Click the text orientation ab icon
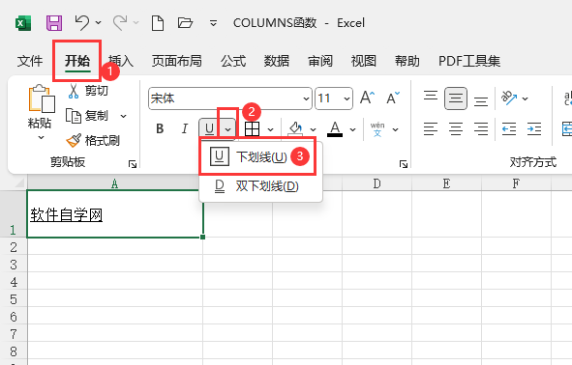 tap(509, 98)
